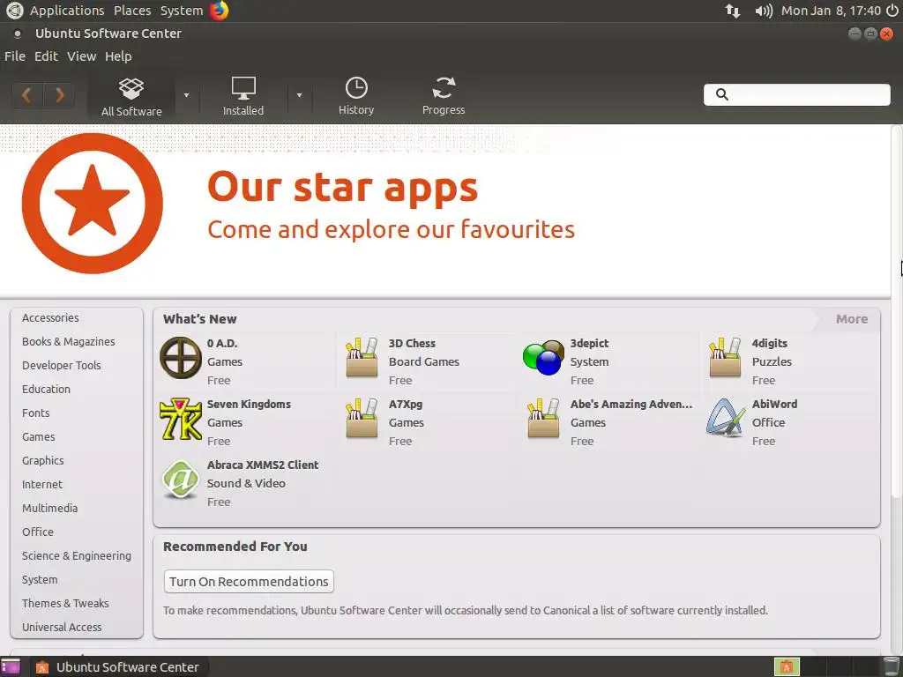Screen dimensions: 903x677
Task: Select the Developer Tools category
Action: [x=61, y=366]
